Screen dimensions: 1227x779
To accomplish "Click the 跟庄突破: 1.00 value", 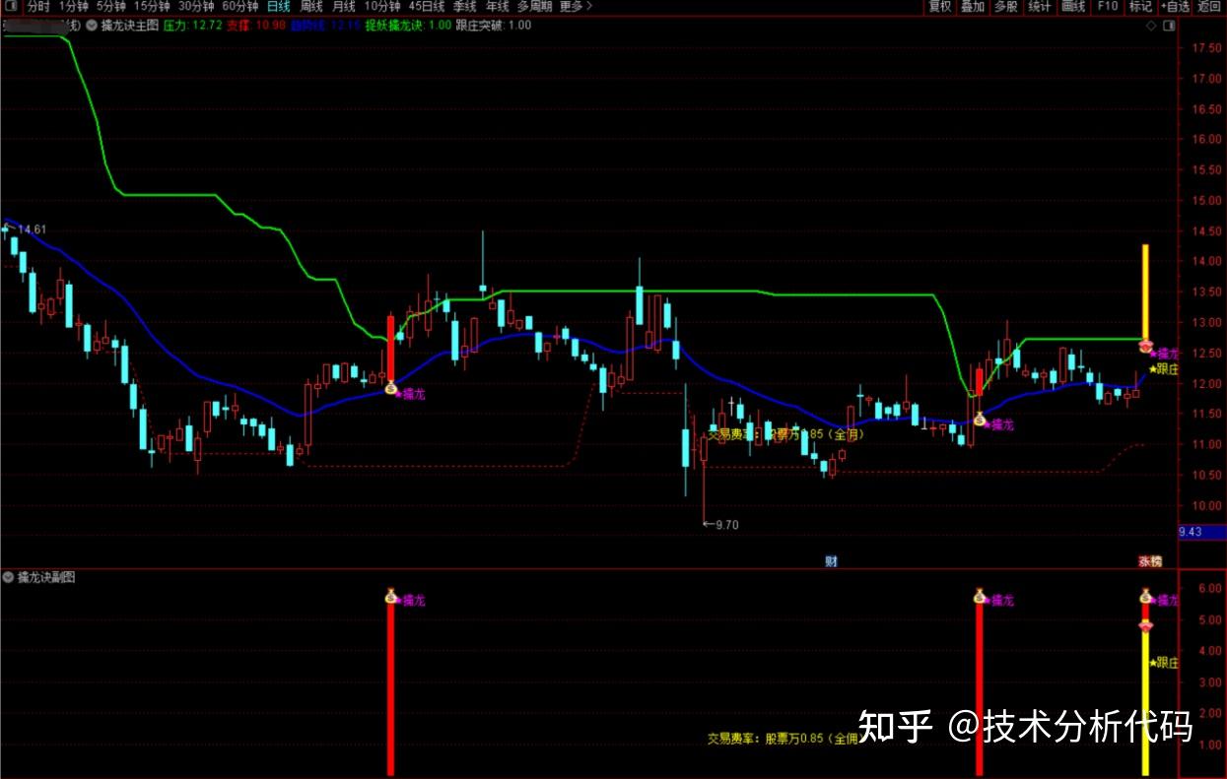I will click(x=494, y=26).
